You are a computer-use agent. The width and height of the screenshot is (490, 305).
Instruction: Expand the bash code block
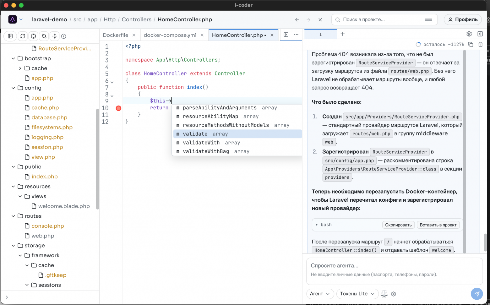(x=317, y=225)
